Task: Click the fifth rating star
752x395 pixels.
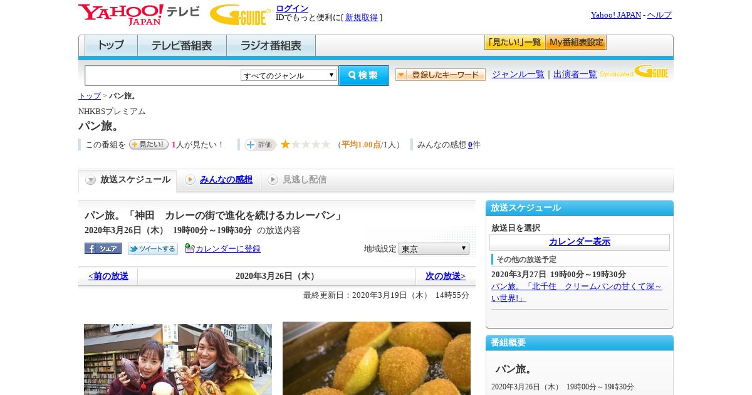Action: pyautogui.click(x=326, y=144)
